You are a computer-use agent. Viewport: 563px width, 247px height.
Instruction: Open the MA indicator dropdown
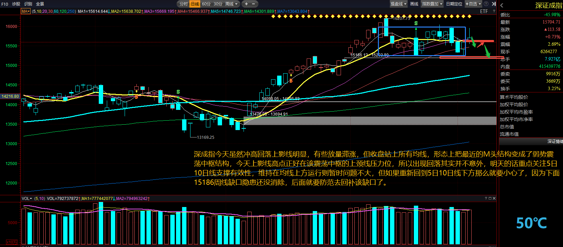point(26,11)
